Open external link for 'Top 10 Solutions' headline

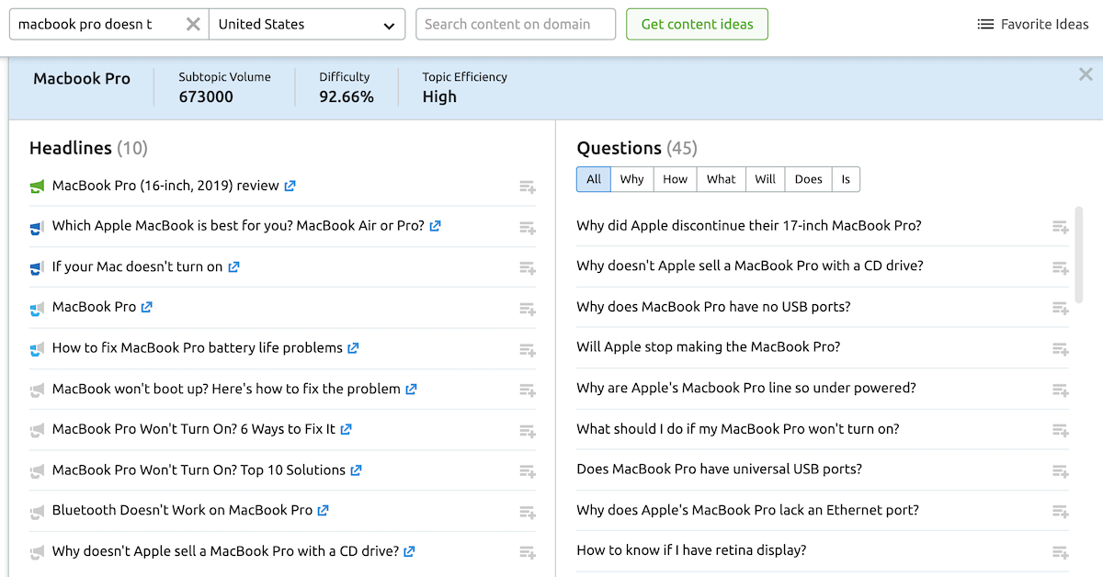pos(359,470)
